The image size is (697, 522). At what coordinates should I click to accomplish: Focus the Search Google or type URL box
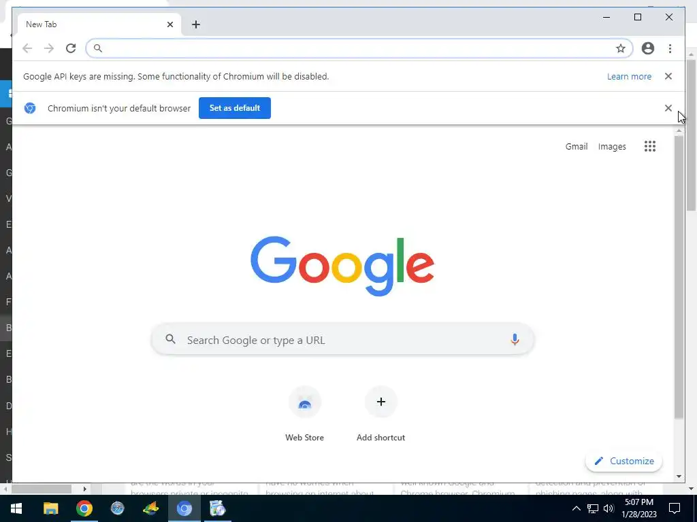(342, 340)
